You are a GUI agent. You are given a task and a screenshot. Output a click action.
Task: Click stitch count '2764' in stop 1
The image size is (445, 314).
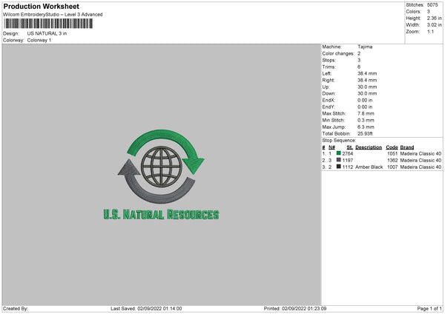pos(347,153)
